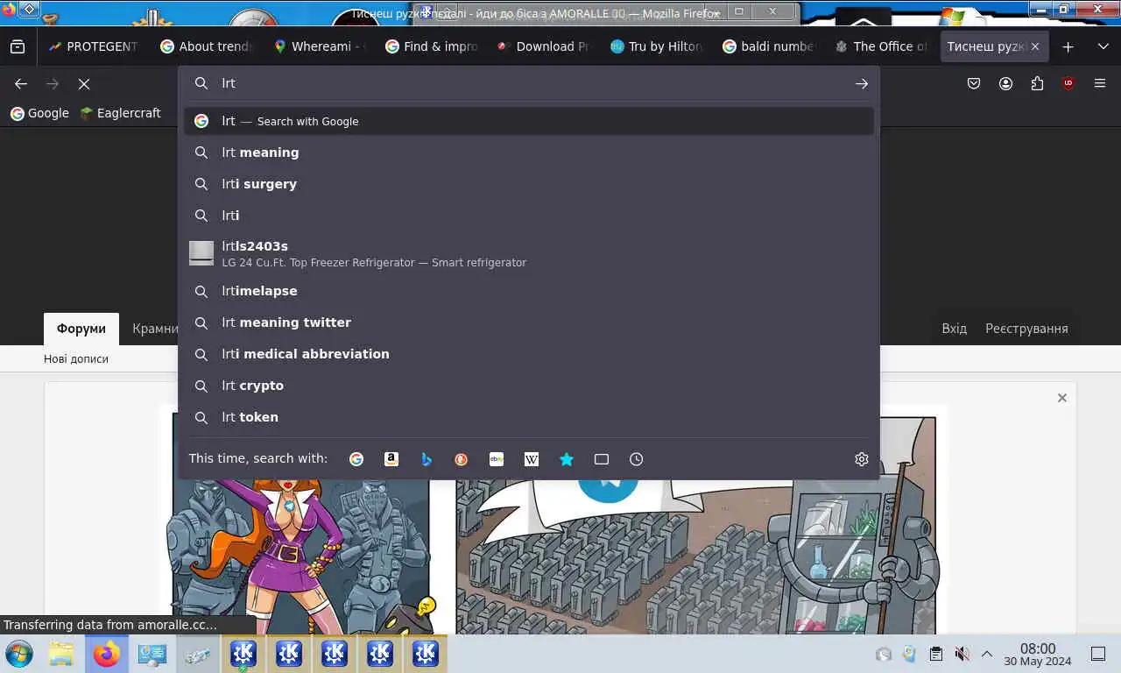Screen dimensions: 1121x673
Task: Click the Реєстрування register link
Action: 1026,329
